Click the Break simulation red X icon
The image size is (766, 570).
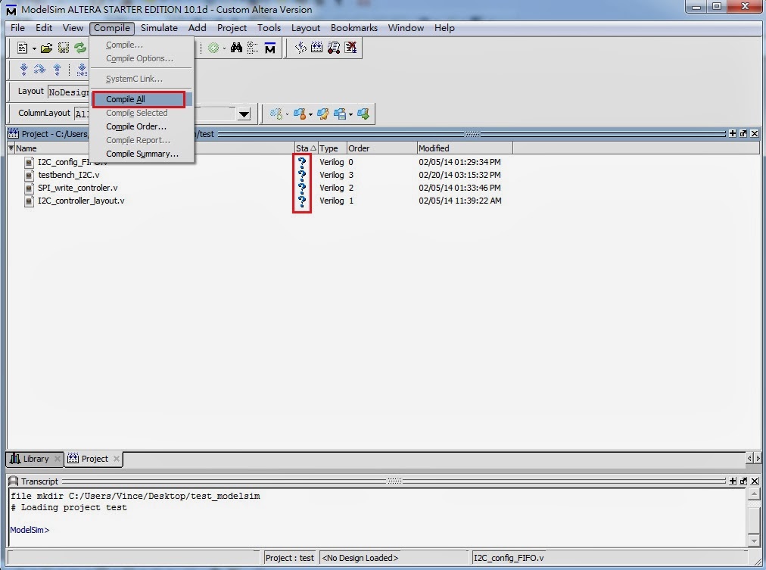(351, 47)
